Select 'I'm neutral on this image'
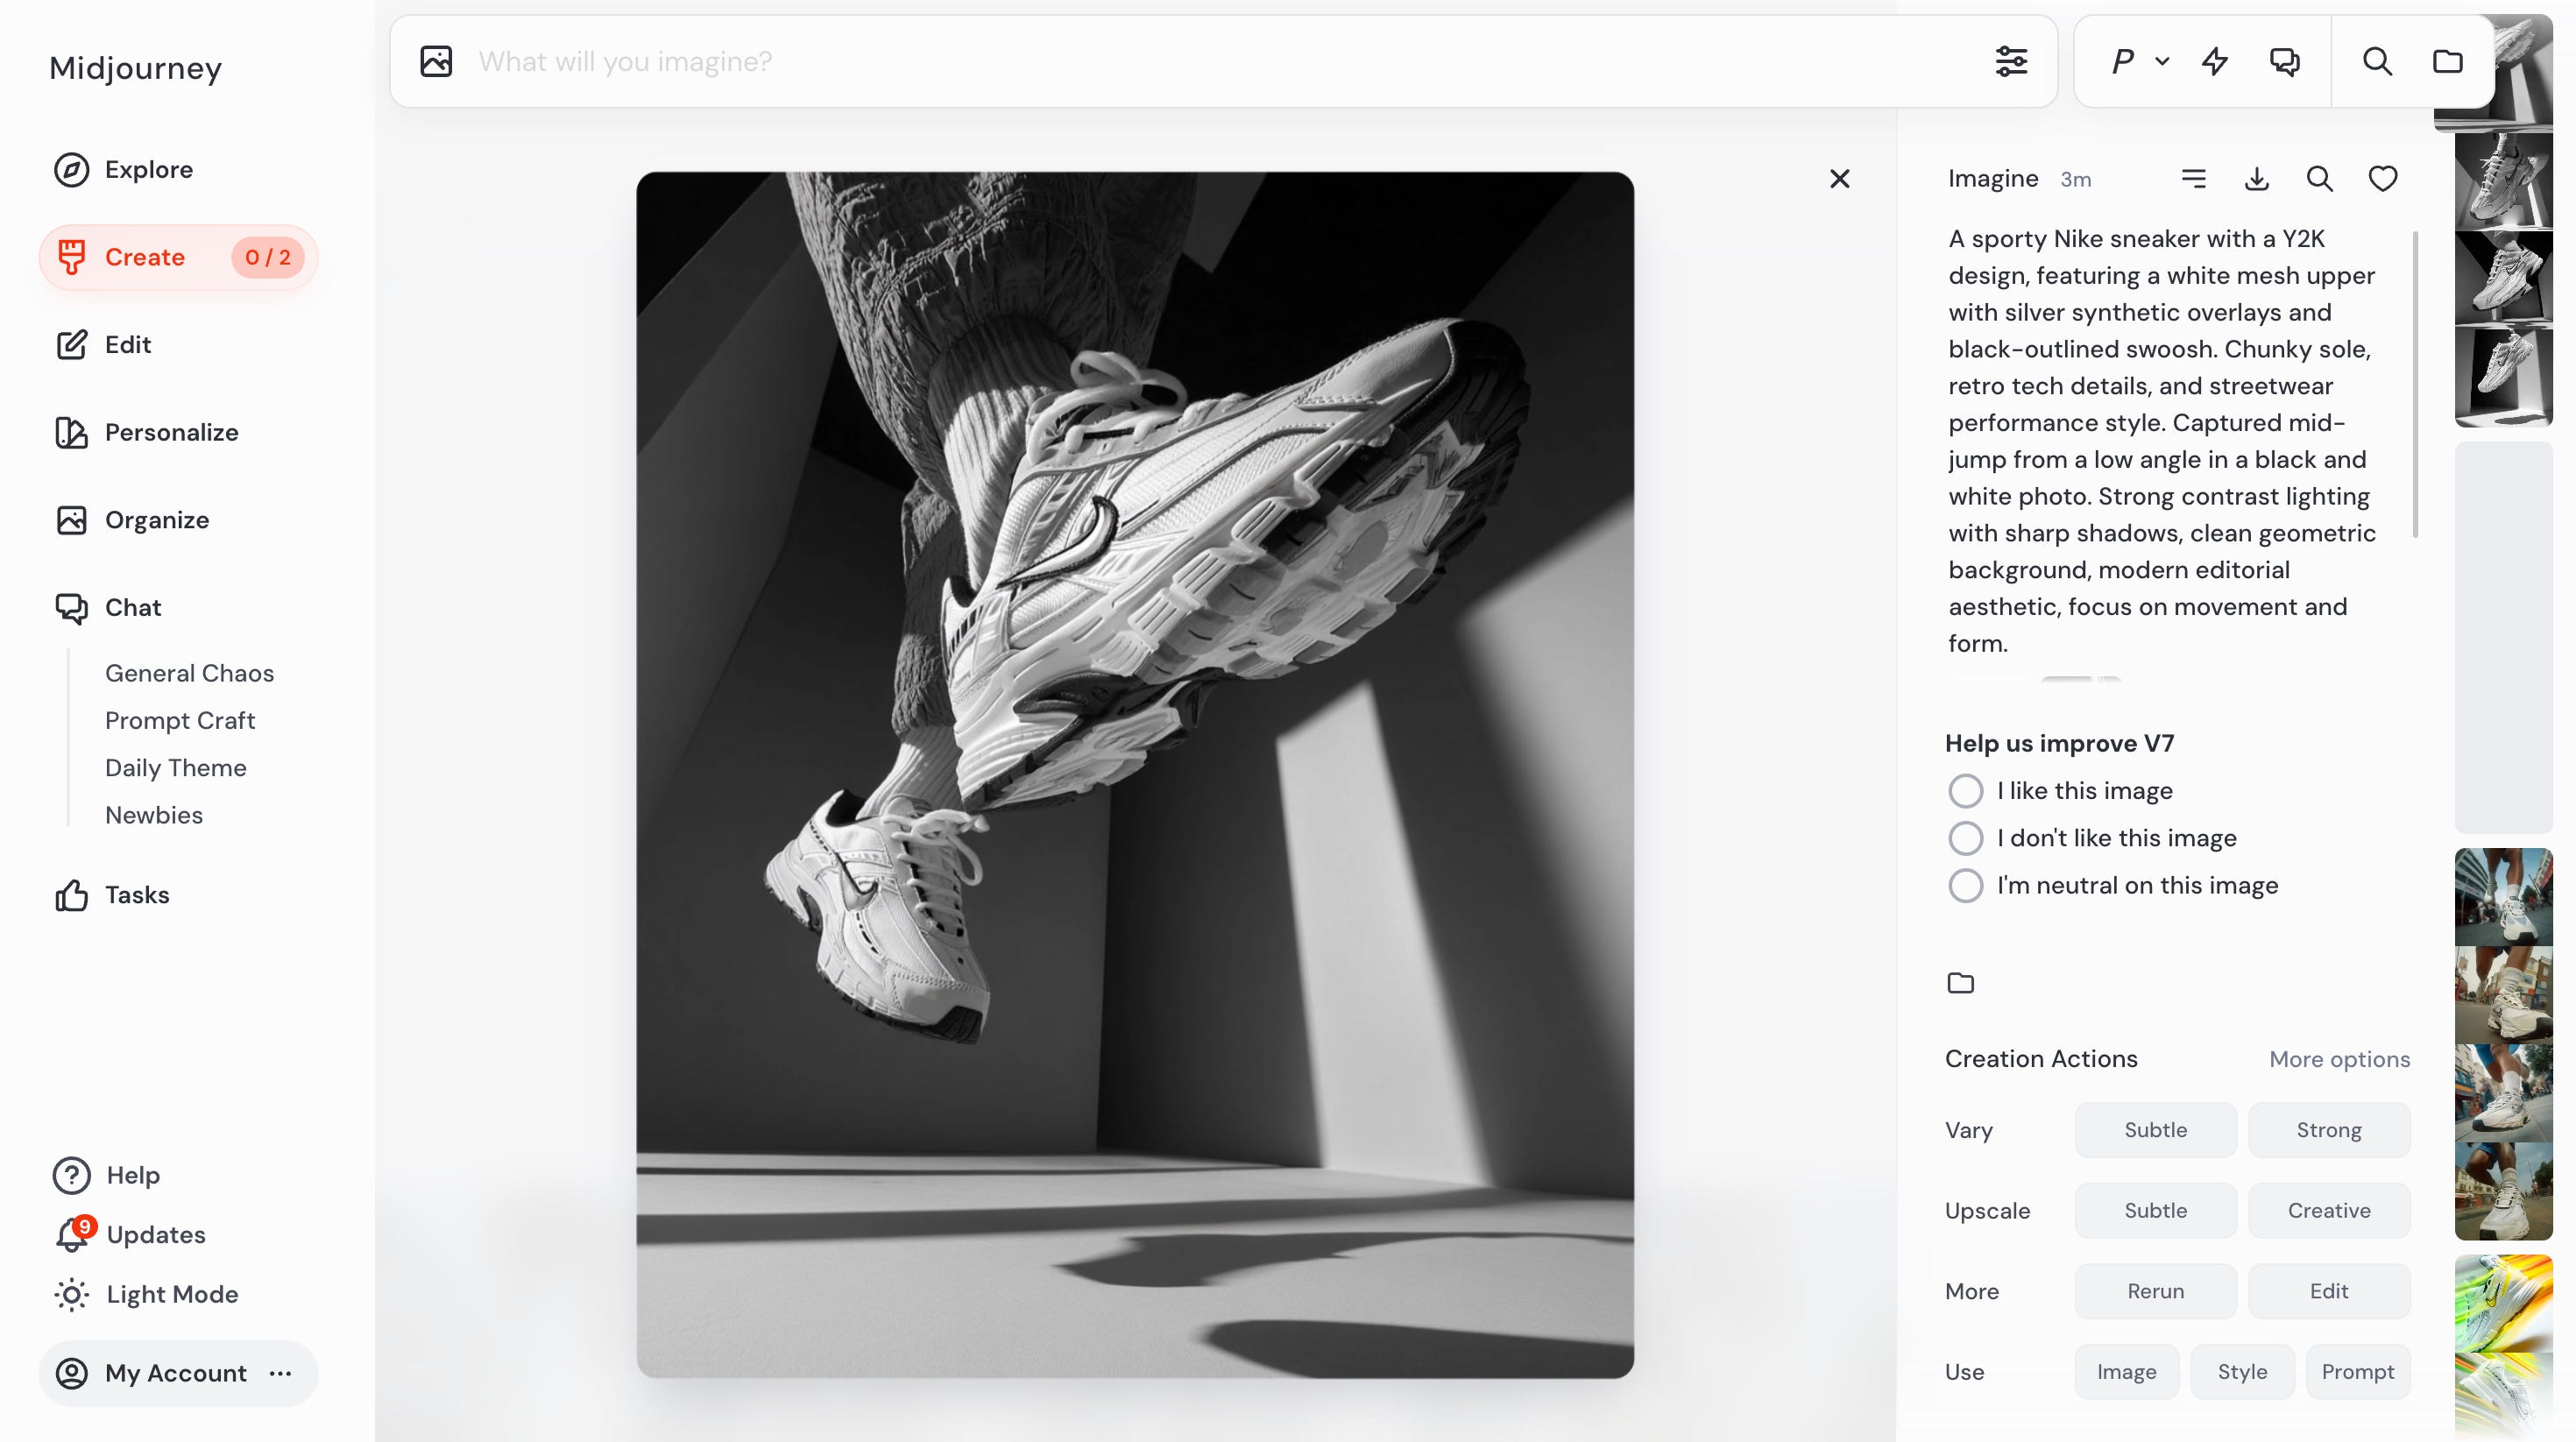This screenshot has height=1442, width=2576. [2113, 885]
